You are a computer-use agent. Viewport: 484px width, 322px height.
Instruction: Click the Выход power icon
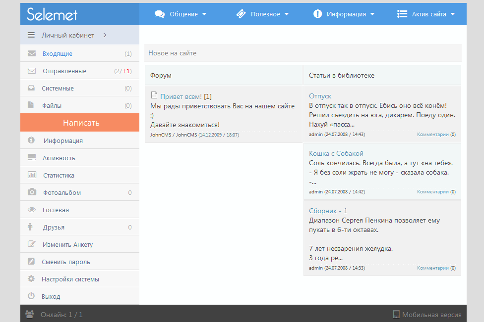pos(31,296)
